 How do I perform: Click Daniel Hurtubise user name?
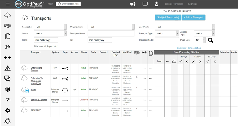[x=174, y=4]
